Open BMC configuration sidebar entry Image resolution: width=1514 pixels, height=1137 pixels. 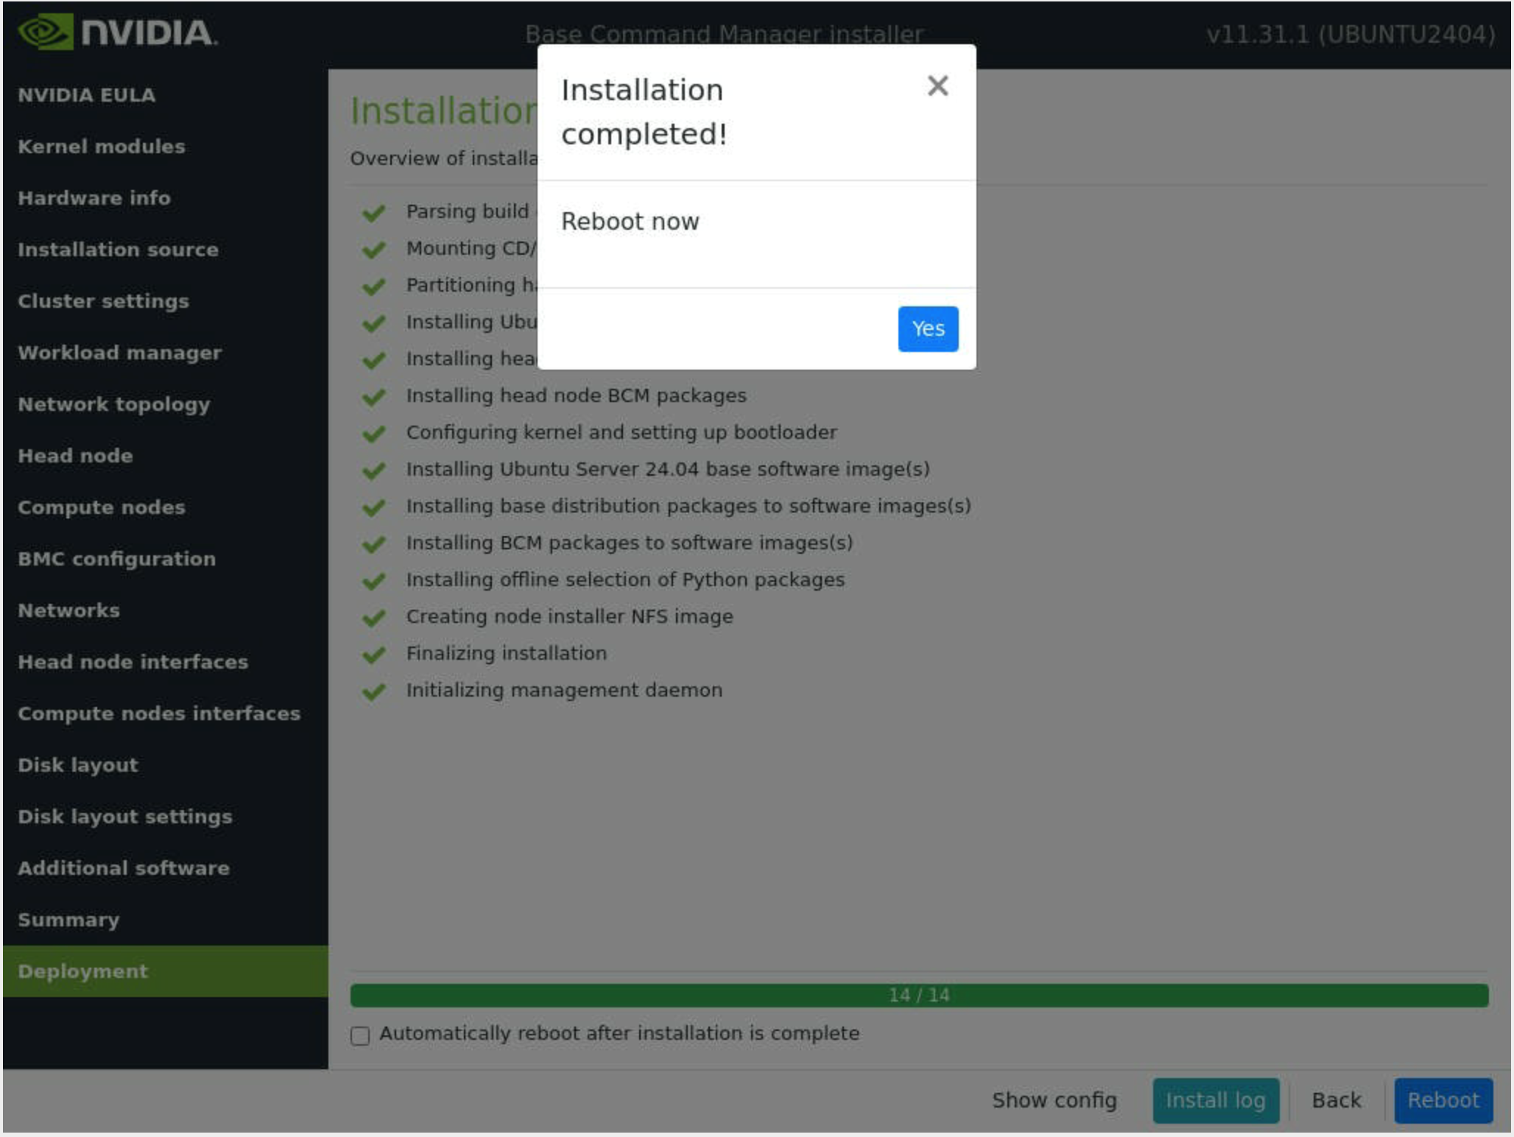click(x=117, y=559)
